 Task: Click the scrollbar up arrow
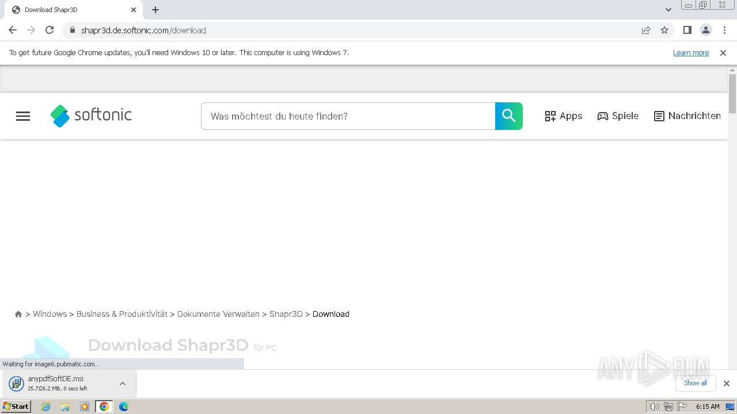pos(732,70)
